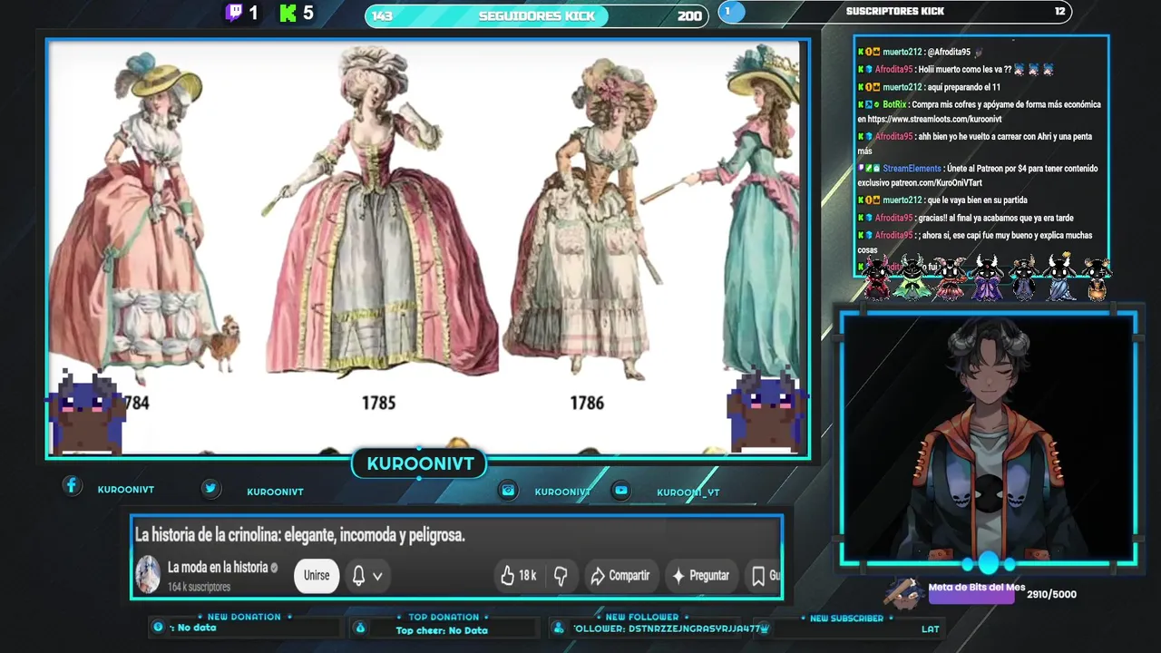This screenshot has height=653, width=1161.
Task: Save video with the bookmark icon
Action: pos(758,575)
